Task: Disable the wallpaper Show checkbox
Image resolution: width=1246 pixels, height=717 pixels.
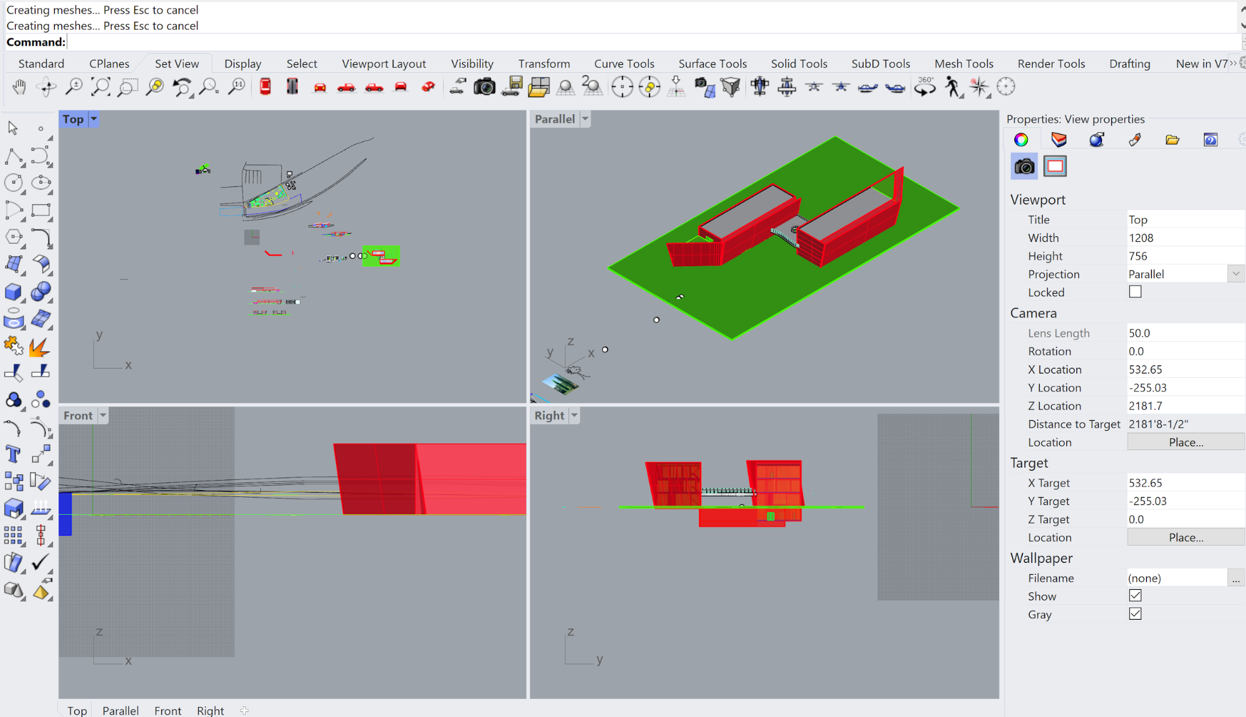Action: point(1135,595)
